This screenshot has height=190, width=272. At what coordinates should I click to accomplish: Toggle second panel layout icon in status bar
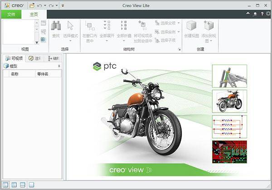pyautogui.click(x=14, y=185)
